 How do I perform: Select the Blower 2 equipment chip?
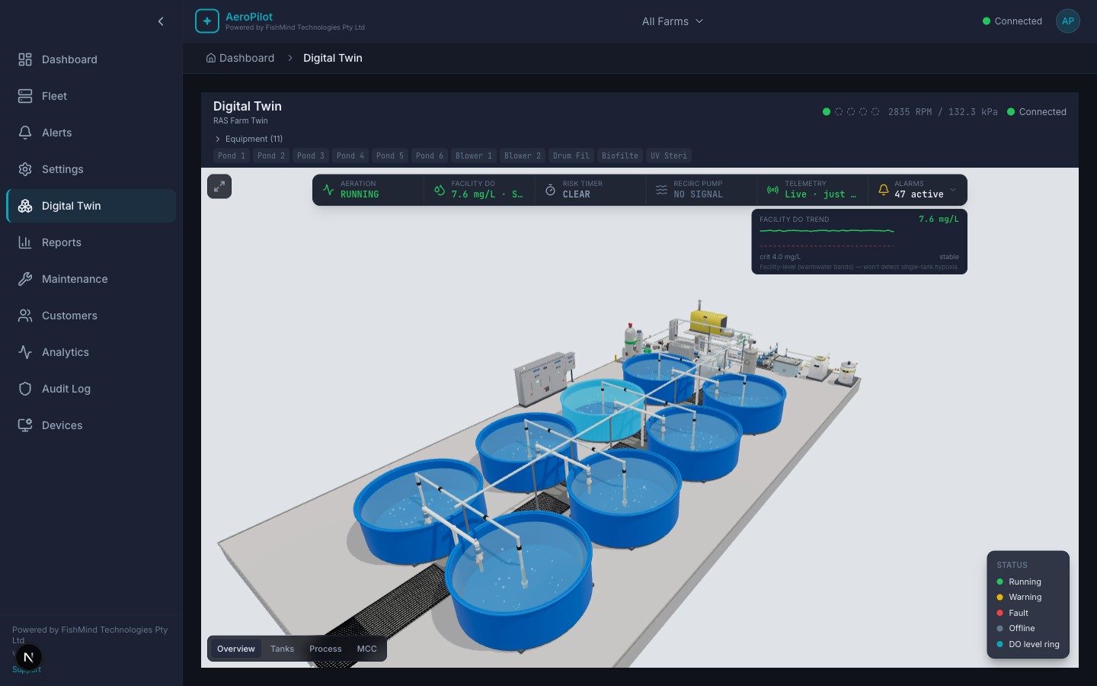523,155
